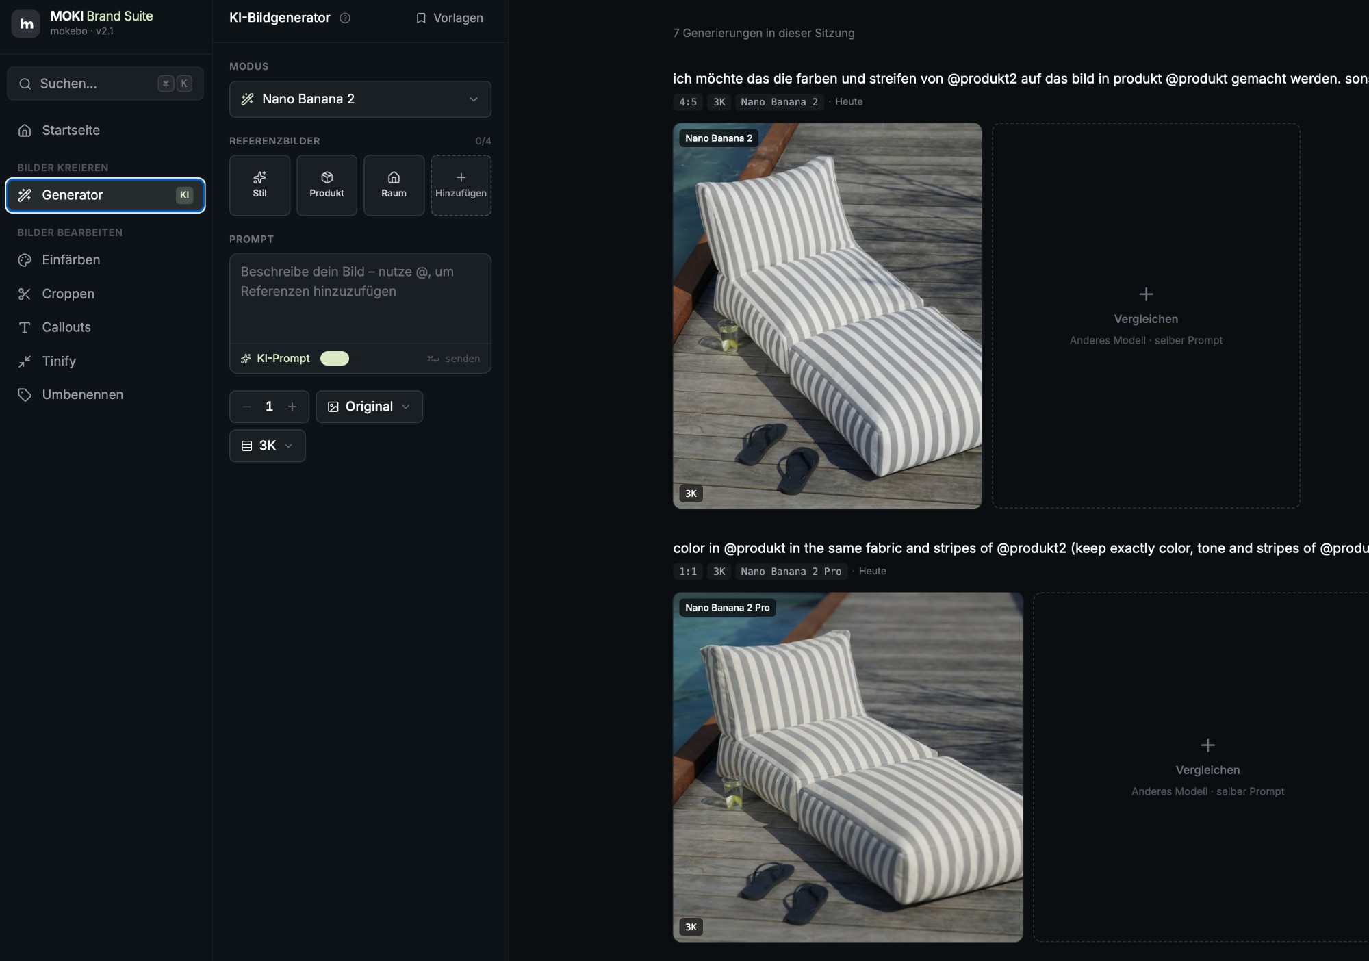Image resolution: width=1369 pixels, height=961 pixels.
Task: Click '7 Generierungen in dieser Sitzung' text
Action: coord(764,33)
